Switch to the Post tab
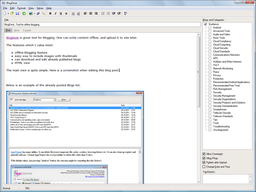 8,30
